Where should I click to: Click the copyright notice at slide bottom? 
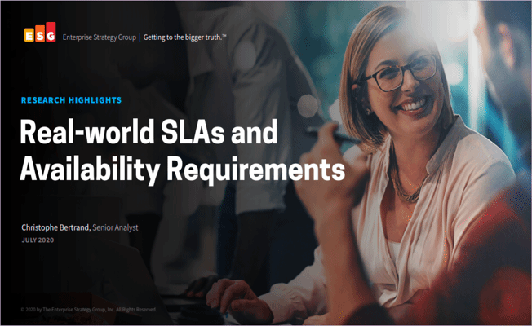click(x=84, y=311)
